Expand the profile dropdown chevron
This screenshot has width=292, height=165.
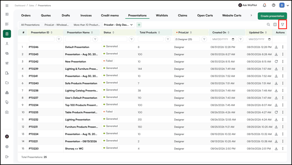pos(288,6)
